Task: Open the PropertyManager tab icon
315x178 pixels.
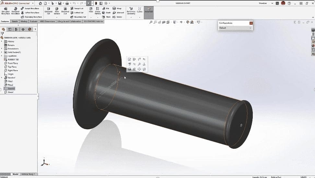Action: tap(10, 30)
